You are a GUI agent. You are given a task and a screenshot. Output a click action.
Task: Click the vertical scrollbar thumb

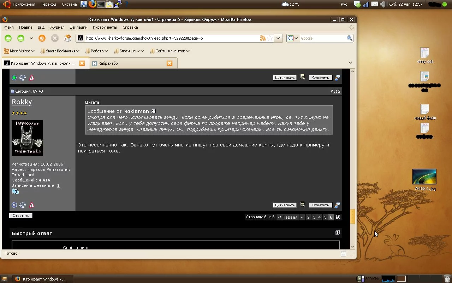pyautogui.click(x=352, y=216)
